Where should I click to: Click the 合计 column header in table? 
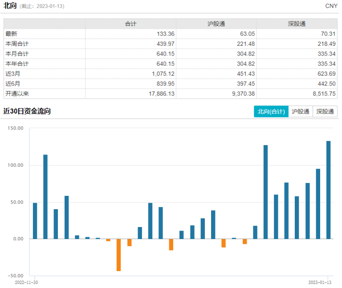coord(130,24)
